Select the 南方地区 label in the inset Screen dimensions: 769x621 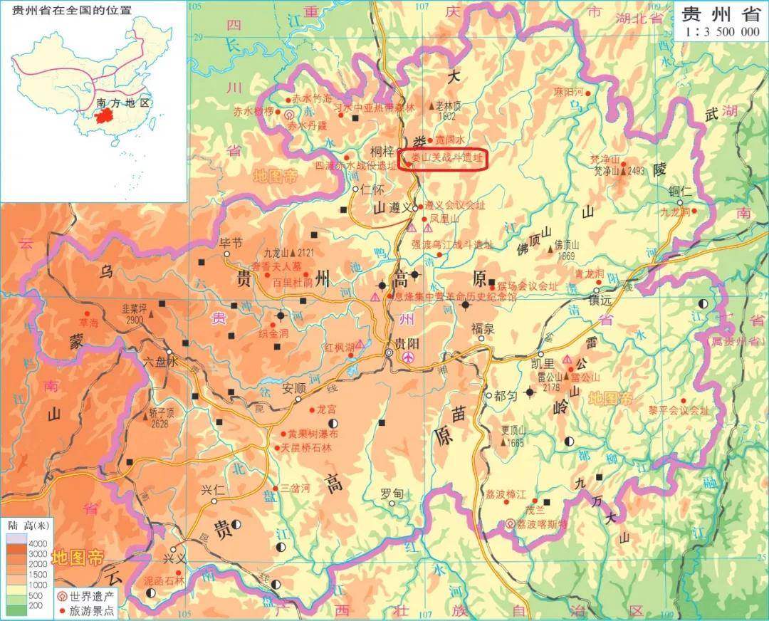pyautogui.click(x=122, y=103)
